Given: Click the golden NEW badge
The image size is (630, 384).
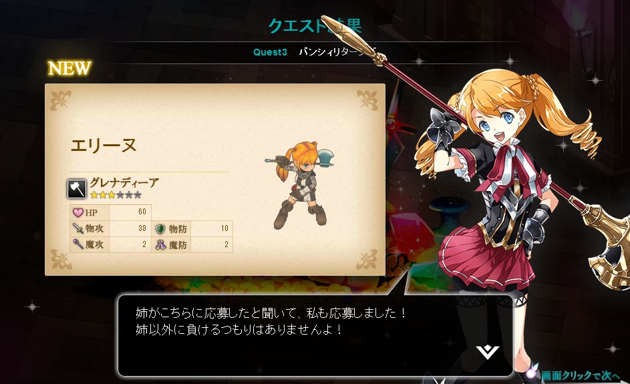Looking at the screenshot, I should (69, 68).
